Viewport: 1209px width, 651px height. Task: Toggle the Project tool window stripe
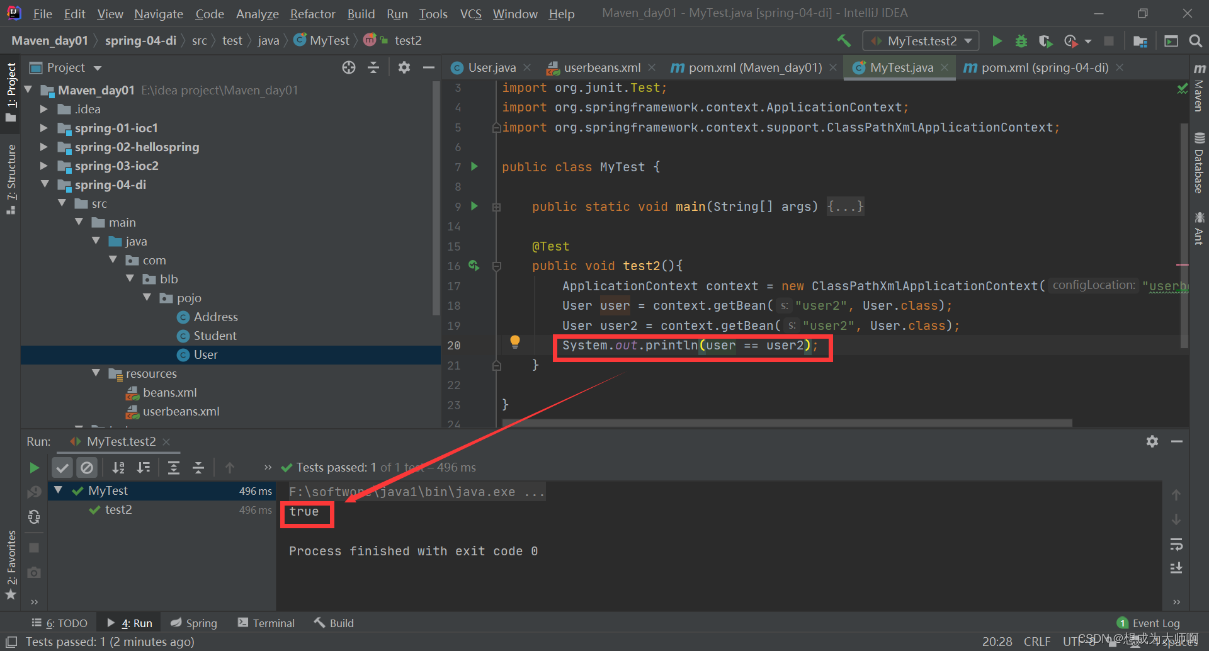11,93
